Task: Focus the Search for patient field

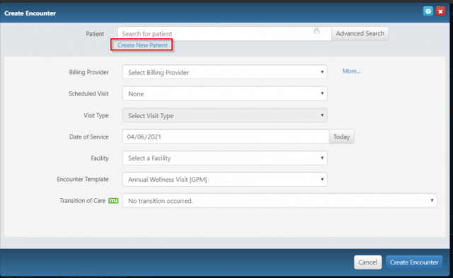Action: click(x=224, y=34)
